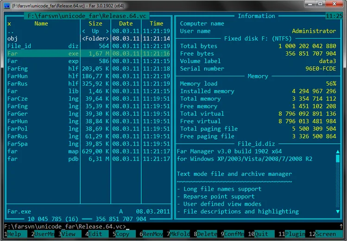Screen dimensions: 347x241
Task: Click the Volume label value data3
Action: [328, 61]
